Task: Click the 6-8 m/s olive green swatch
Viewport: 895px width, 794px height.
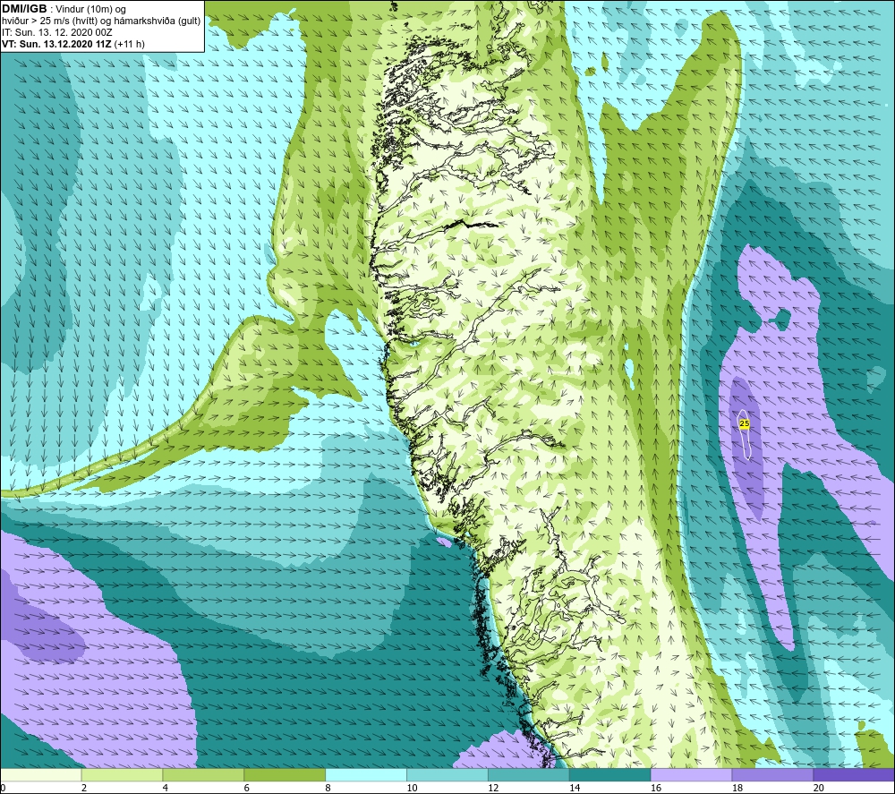Action: pyautogui.click(x=285, y=775)
